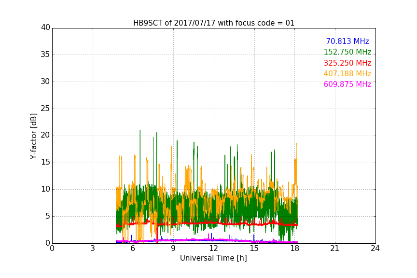Click the x-axis tick label '18'
Image resolution: width=417 pixels, height=278 pixels.
tap(294, 249)
